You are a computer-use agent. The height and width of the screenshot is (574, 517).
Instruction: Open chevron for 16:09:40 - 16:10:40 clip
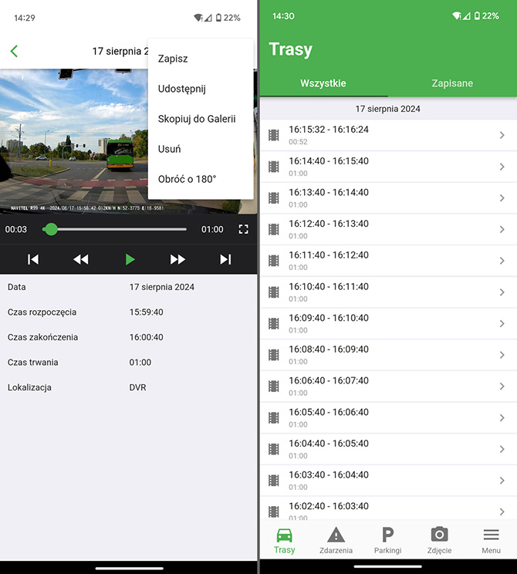point(502,323)
